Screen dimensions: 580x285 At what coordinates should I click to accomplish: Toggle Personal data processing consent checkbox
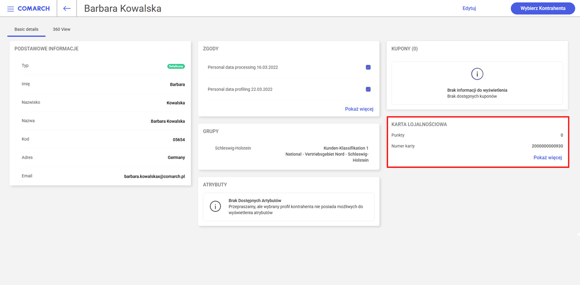coord(368,67)
